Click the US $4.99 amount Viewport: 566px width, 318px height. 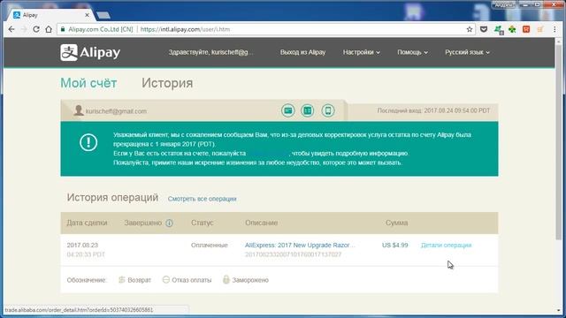click(x=395, y=246)
